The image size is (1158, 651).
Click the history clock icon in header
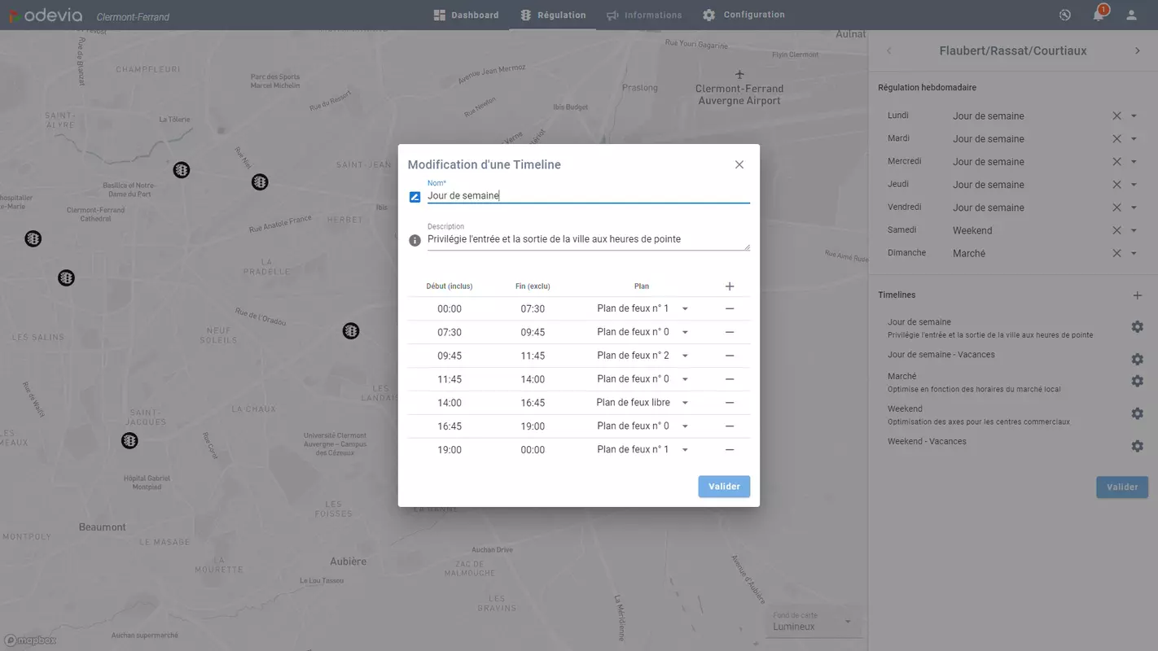pyautogui.click(x=1065, y=15)
